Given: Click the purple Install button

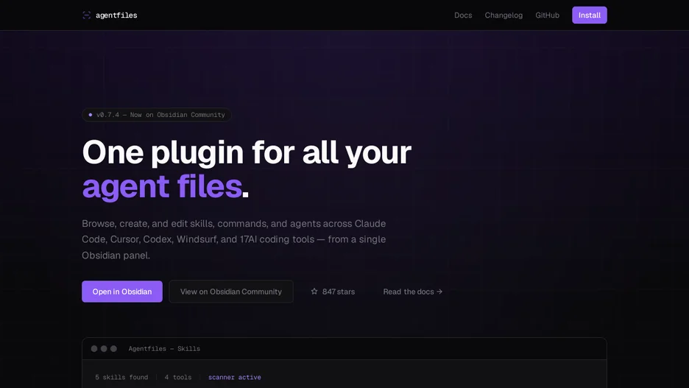Looking at the screenshot, I should coord(589,15).
